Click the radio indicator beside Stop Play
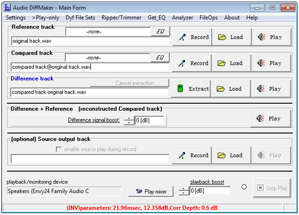Viewport: 299px width, 215px height. click(x=244, y=187)
